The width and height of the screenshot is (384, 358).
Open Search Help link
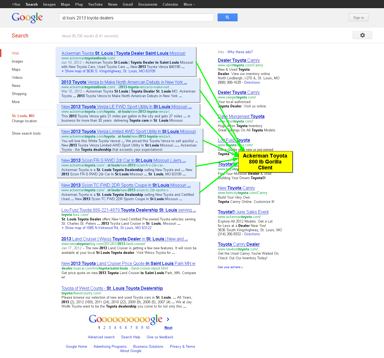pos(131,337)
